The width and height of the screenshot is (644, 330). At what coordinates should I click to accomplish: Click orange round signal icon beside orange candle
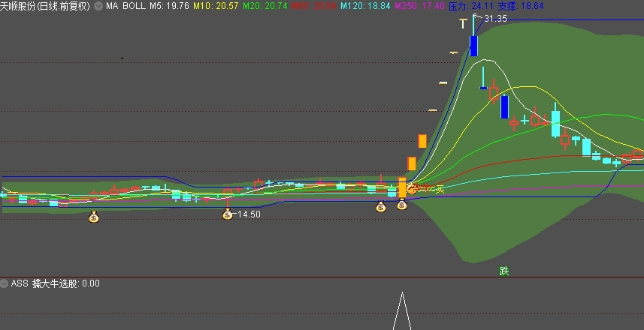[412, 188]
